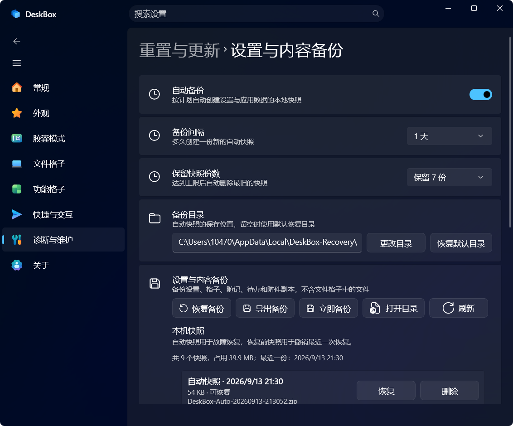This screenshot has height=426, width=513.
Task: Click the 搜索设置 search box
Action: click(x=256, y=14)
